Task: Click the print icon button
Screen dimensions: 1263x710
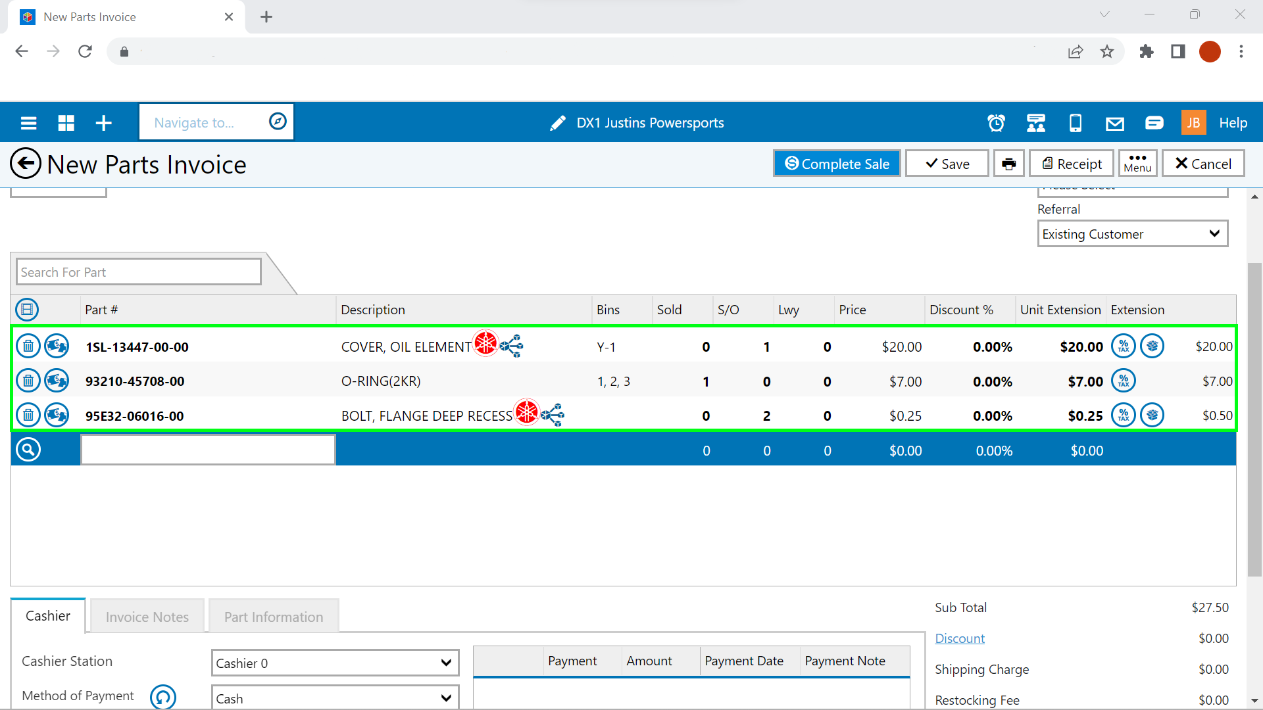Action: click(1008, 164)
